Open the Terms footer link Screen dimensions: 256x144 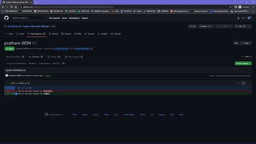point(75,115)
